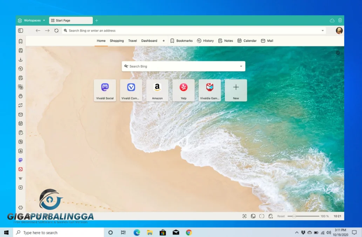The width and height of the screenshot is (362, 237).
Task: Open the Mastodon web panel
Action: (x=20, y=160)
